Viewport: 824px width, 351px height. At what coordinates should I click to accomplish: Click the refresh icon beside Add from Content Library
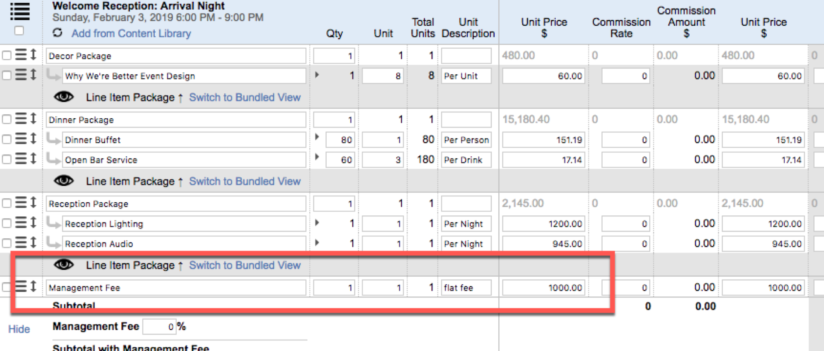[x=57, y=33]
